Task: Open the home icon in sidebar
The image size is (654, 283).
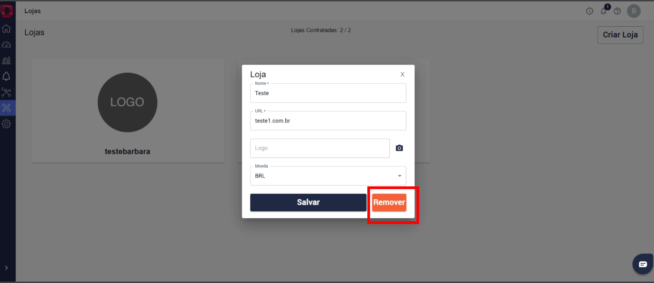Action: point(6,29)
